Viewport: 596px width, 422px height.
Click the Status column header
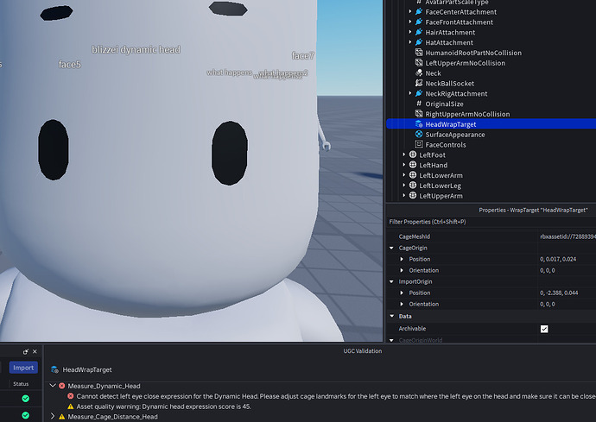click(x=21, y=384)
